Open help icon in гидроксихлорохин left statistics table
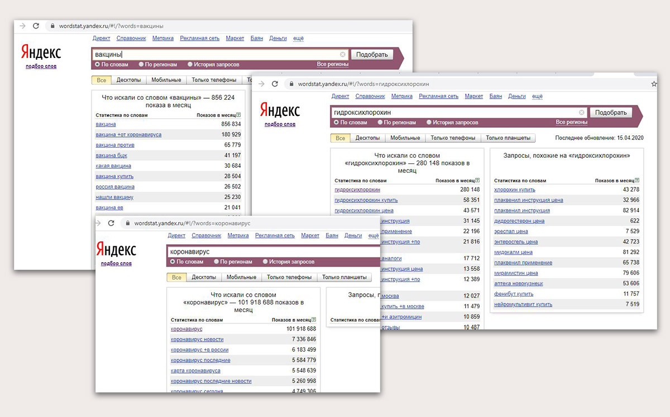 pyautogui.click(x=477, y=181)
